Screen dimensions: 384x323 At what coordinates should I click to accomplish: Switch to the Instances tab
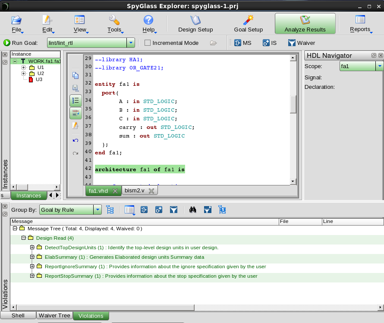tap(28, 195)
